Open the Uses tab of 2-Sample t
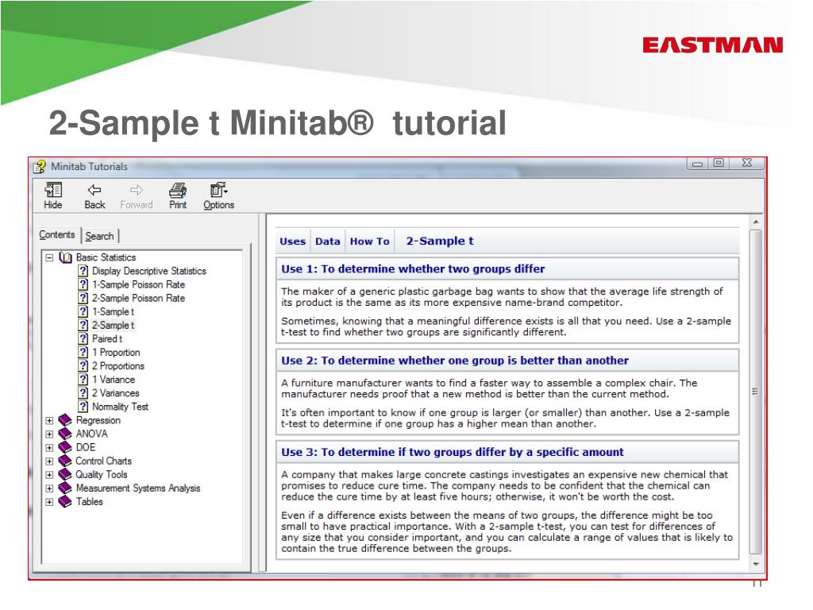 point(292,241)
